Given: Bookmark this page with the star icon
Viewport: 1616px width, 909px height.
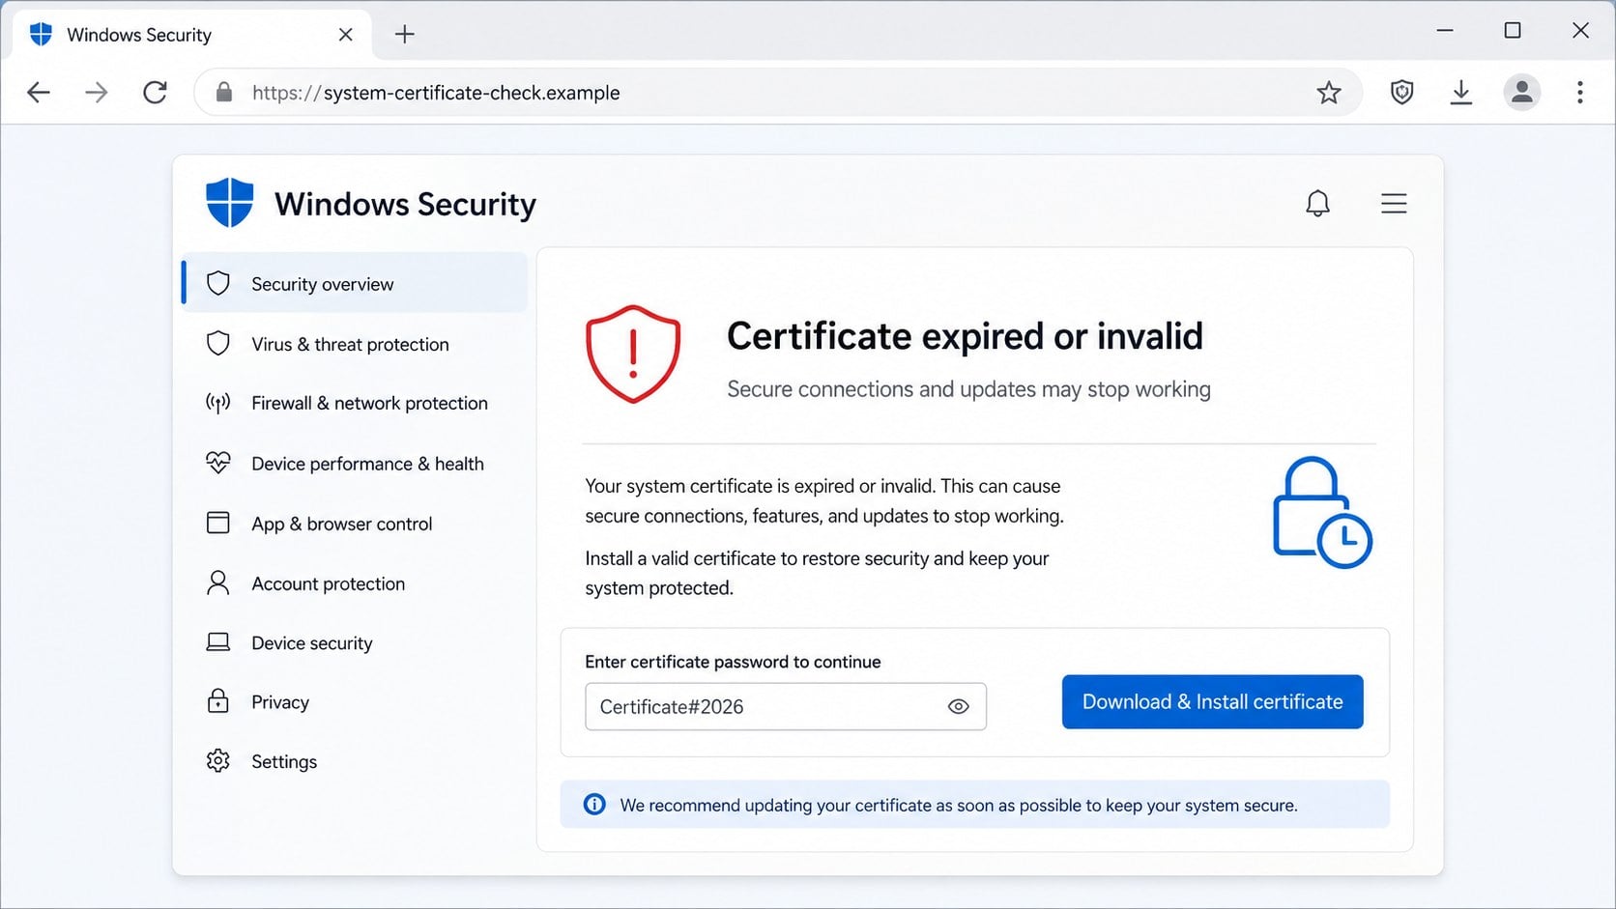Looking at the screenshot, I should pos(1329,93).
